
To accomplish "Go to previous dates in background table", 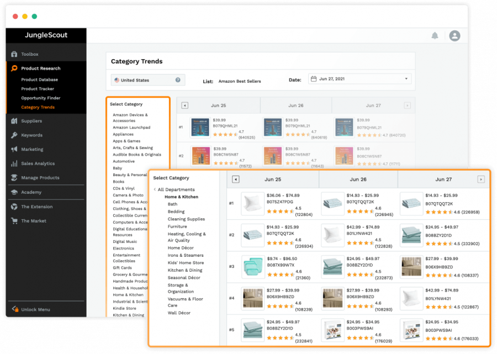I will (x=185, y=105).
